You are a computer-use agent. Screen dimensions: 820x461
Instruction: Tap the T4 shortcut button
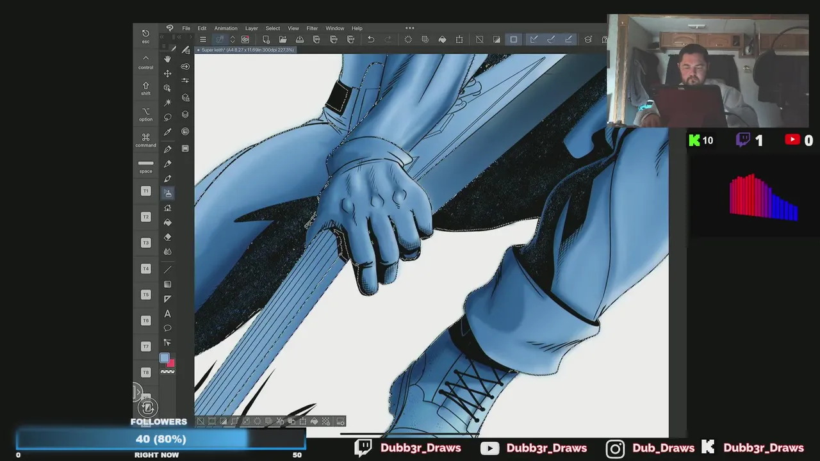(145, 269)
